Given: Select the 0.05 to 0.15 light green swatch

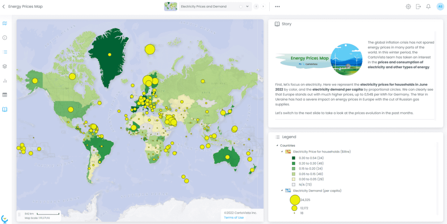Looking at the screenshot, I should (x=293, y=174).
